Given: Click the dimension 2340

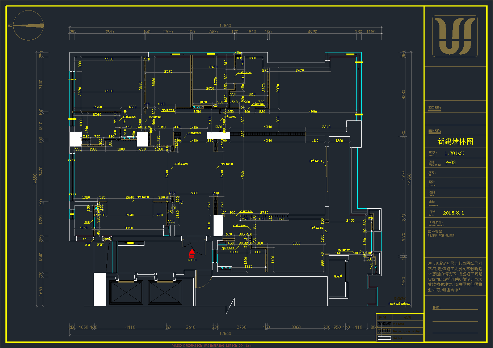Looking at the screenshot, I should [x=326, y=127].
